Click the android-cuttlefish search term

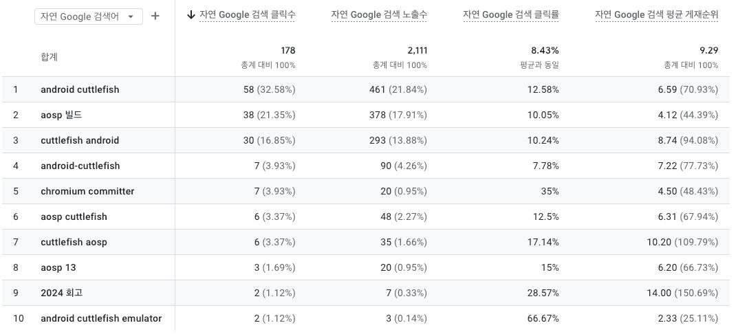pos(80,166)
